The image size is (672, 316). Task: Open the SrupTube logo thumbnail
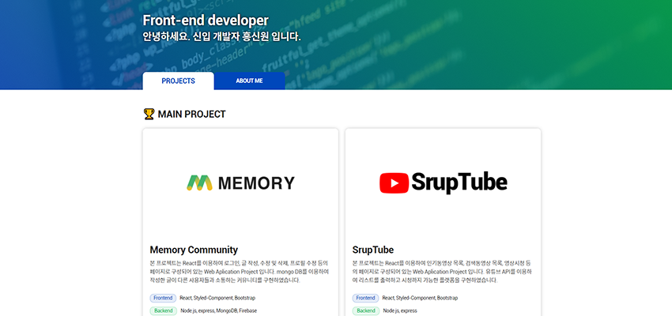pos(444,182)
